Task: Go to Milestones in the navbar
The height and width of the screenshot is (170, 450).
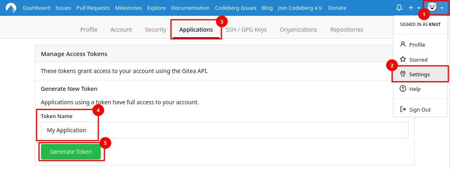Action: click(x=128, y=8)
